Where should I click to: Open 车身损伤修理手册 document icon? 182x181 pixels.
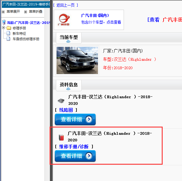tap(8, 39)
